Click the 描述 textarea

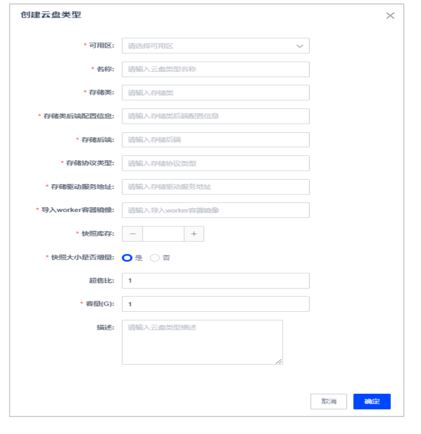coord(202,343)
